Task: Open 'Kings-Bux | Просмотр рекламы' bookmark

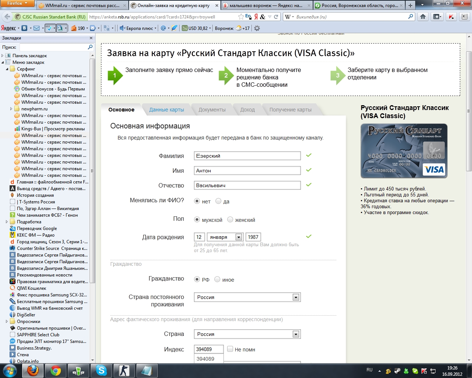Action: 49,129
